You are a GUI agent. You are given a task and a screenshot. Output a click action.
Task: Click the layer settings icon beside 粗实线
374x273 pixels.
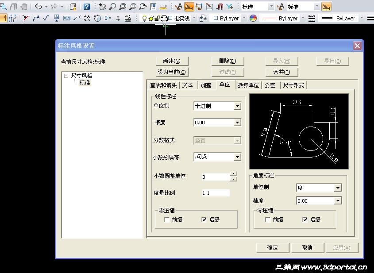click(203, 18)
